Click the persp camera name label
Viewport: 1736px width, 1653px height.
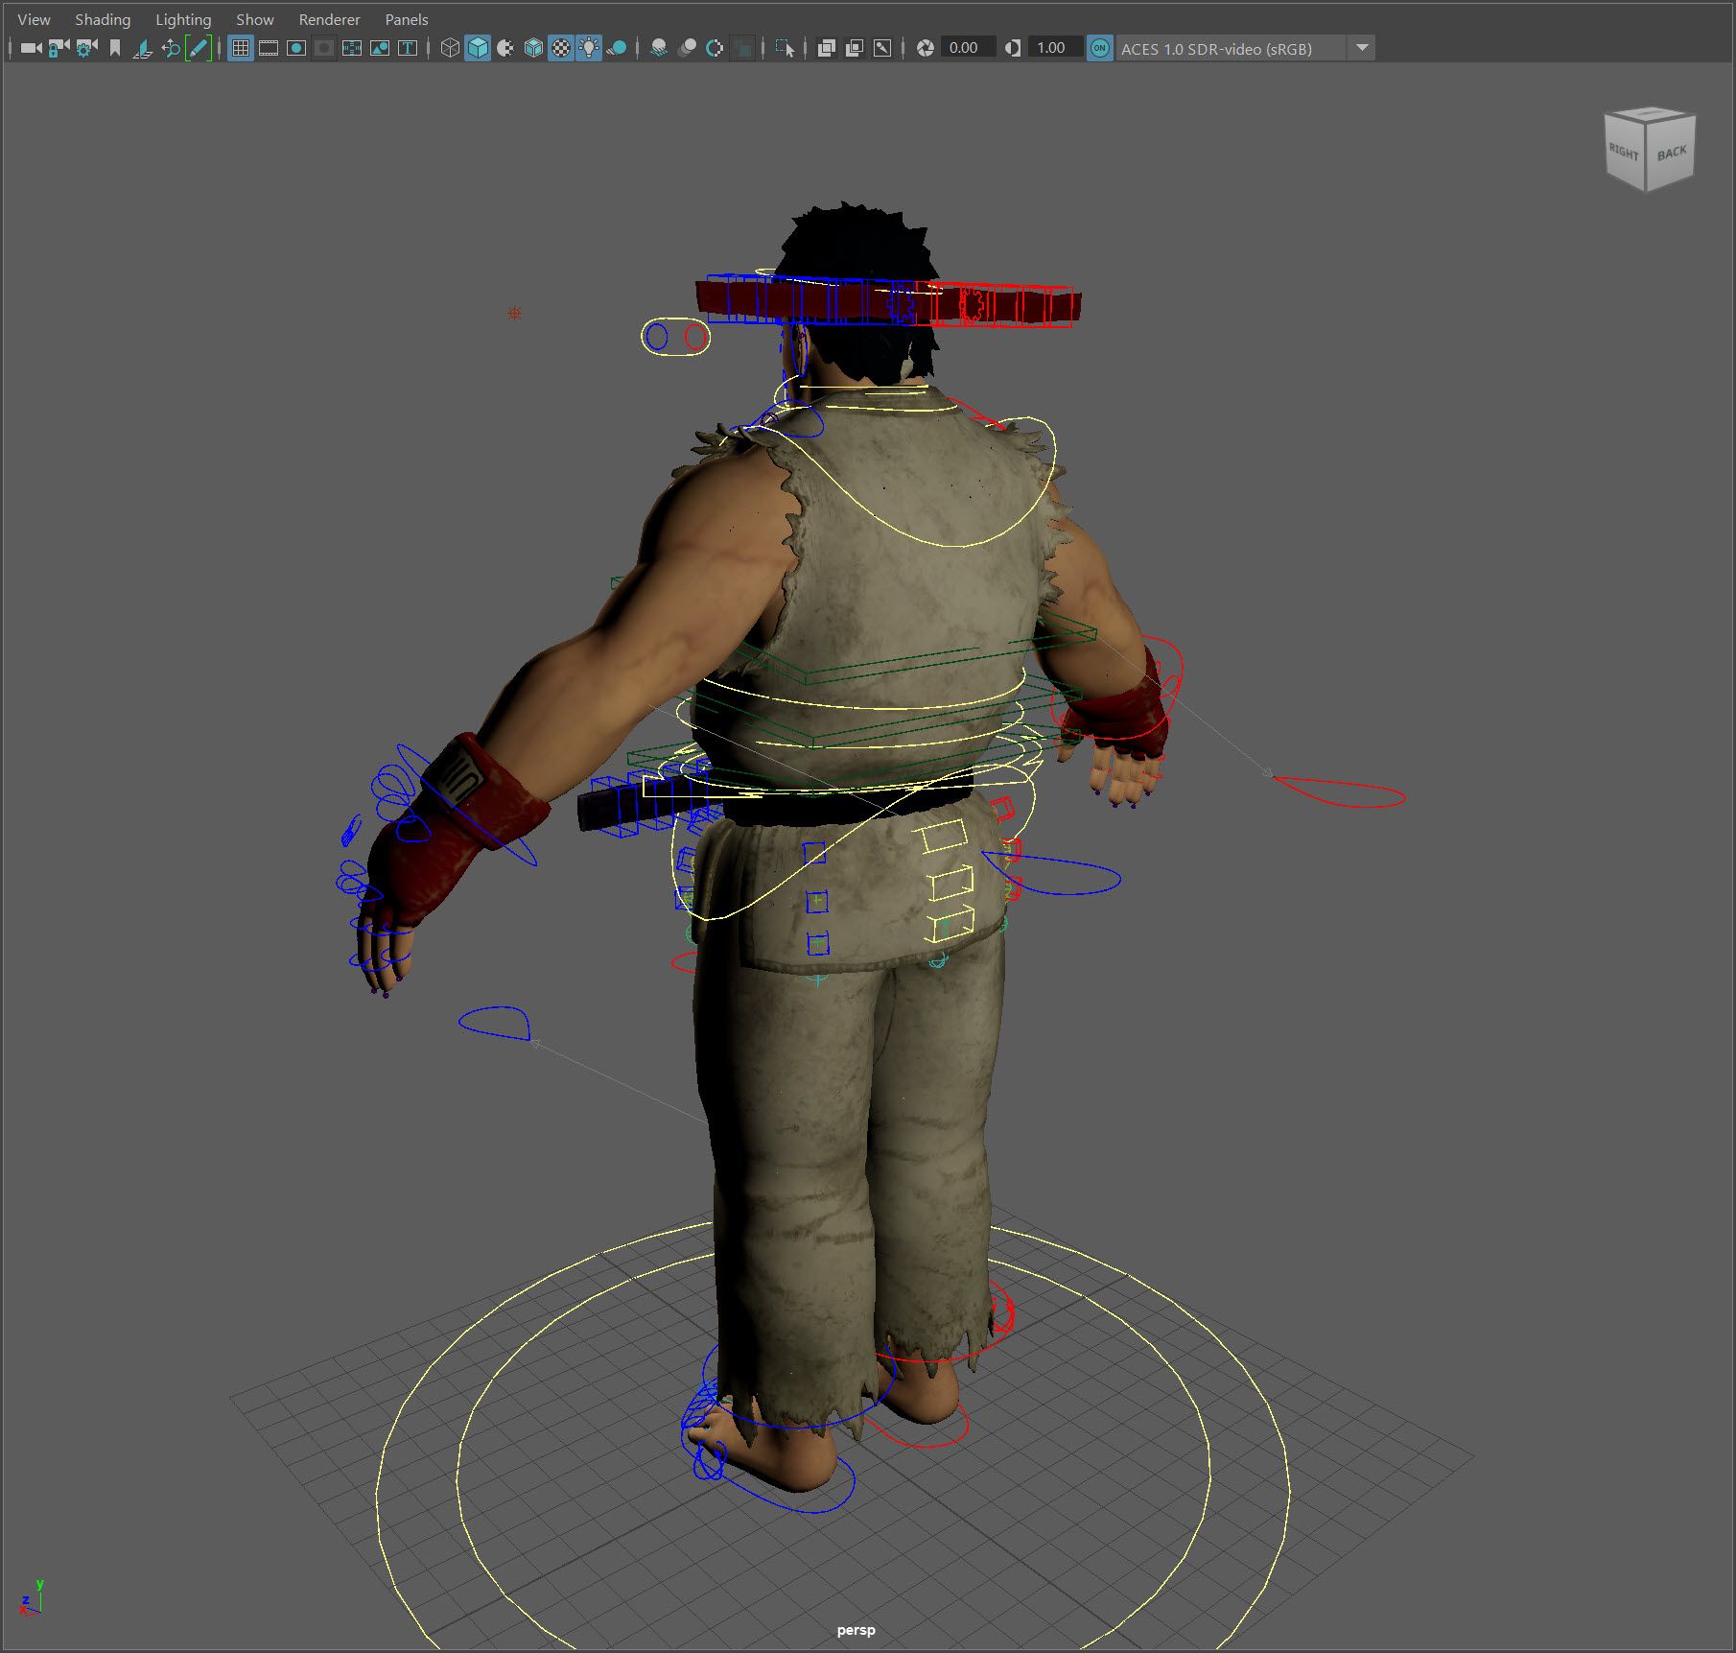[x=856, y=1630]
